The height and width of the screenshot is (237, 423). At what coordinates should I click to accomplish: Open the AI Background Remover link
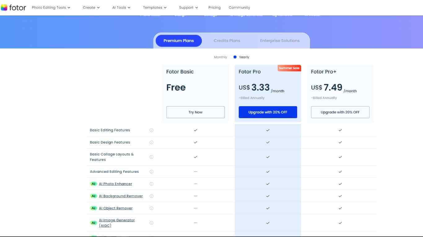(x=121, y=196)
